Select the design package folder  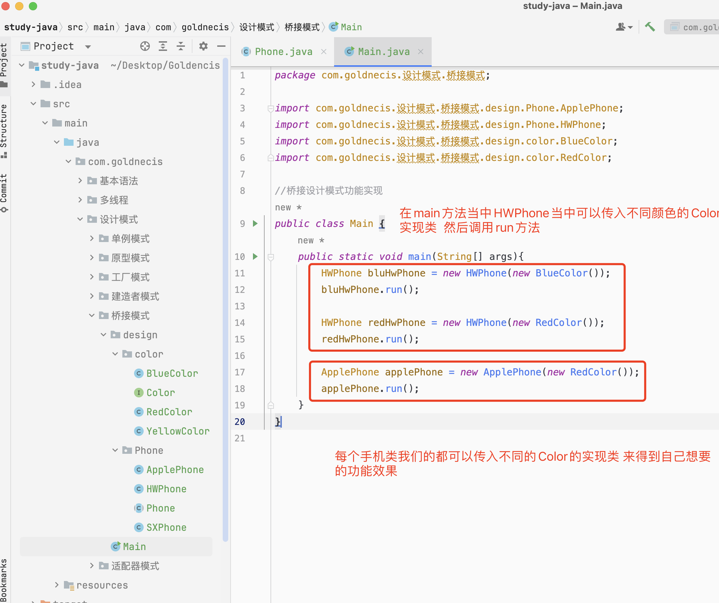(x=134, y=335)
